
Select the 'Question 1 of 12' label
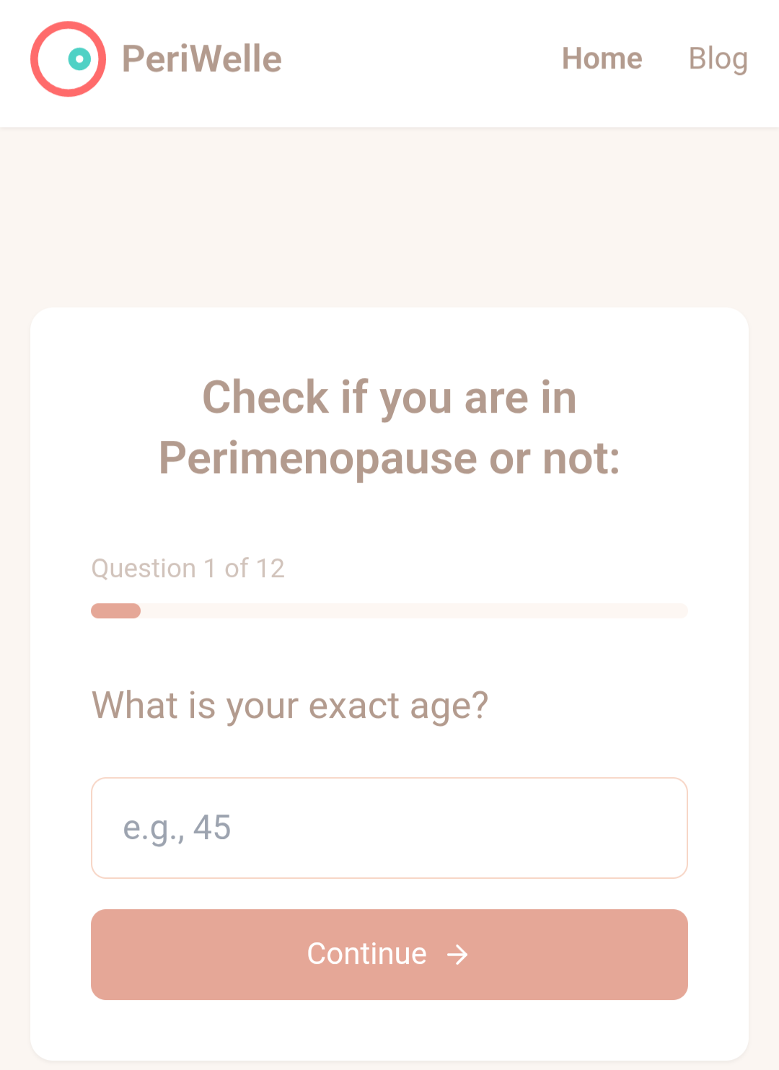pyautogui.click(x=188, y=568)
